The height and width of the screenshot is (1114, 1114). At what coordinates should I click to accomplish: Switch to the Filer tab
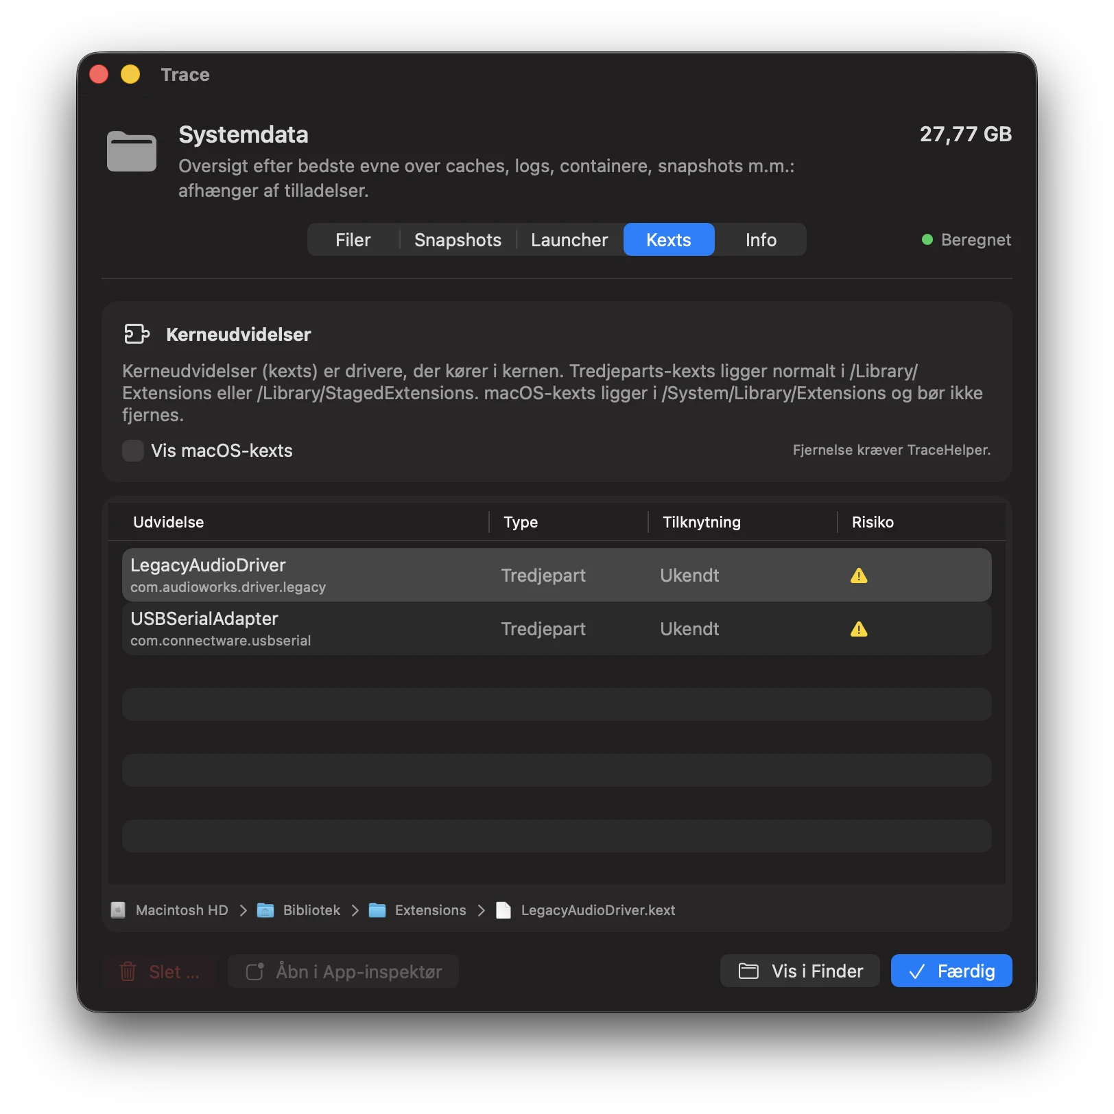[x=353, y=240]
